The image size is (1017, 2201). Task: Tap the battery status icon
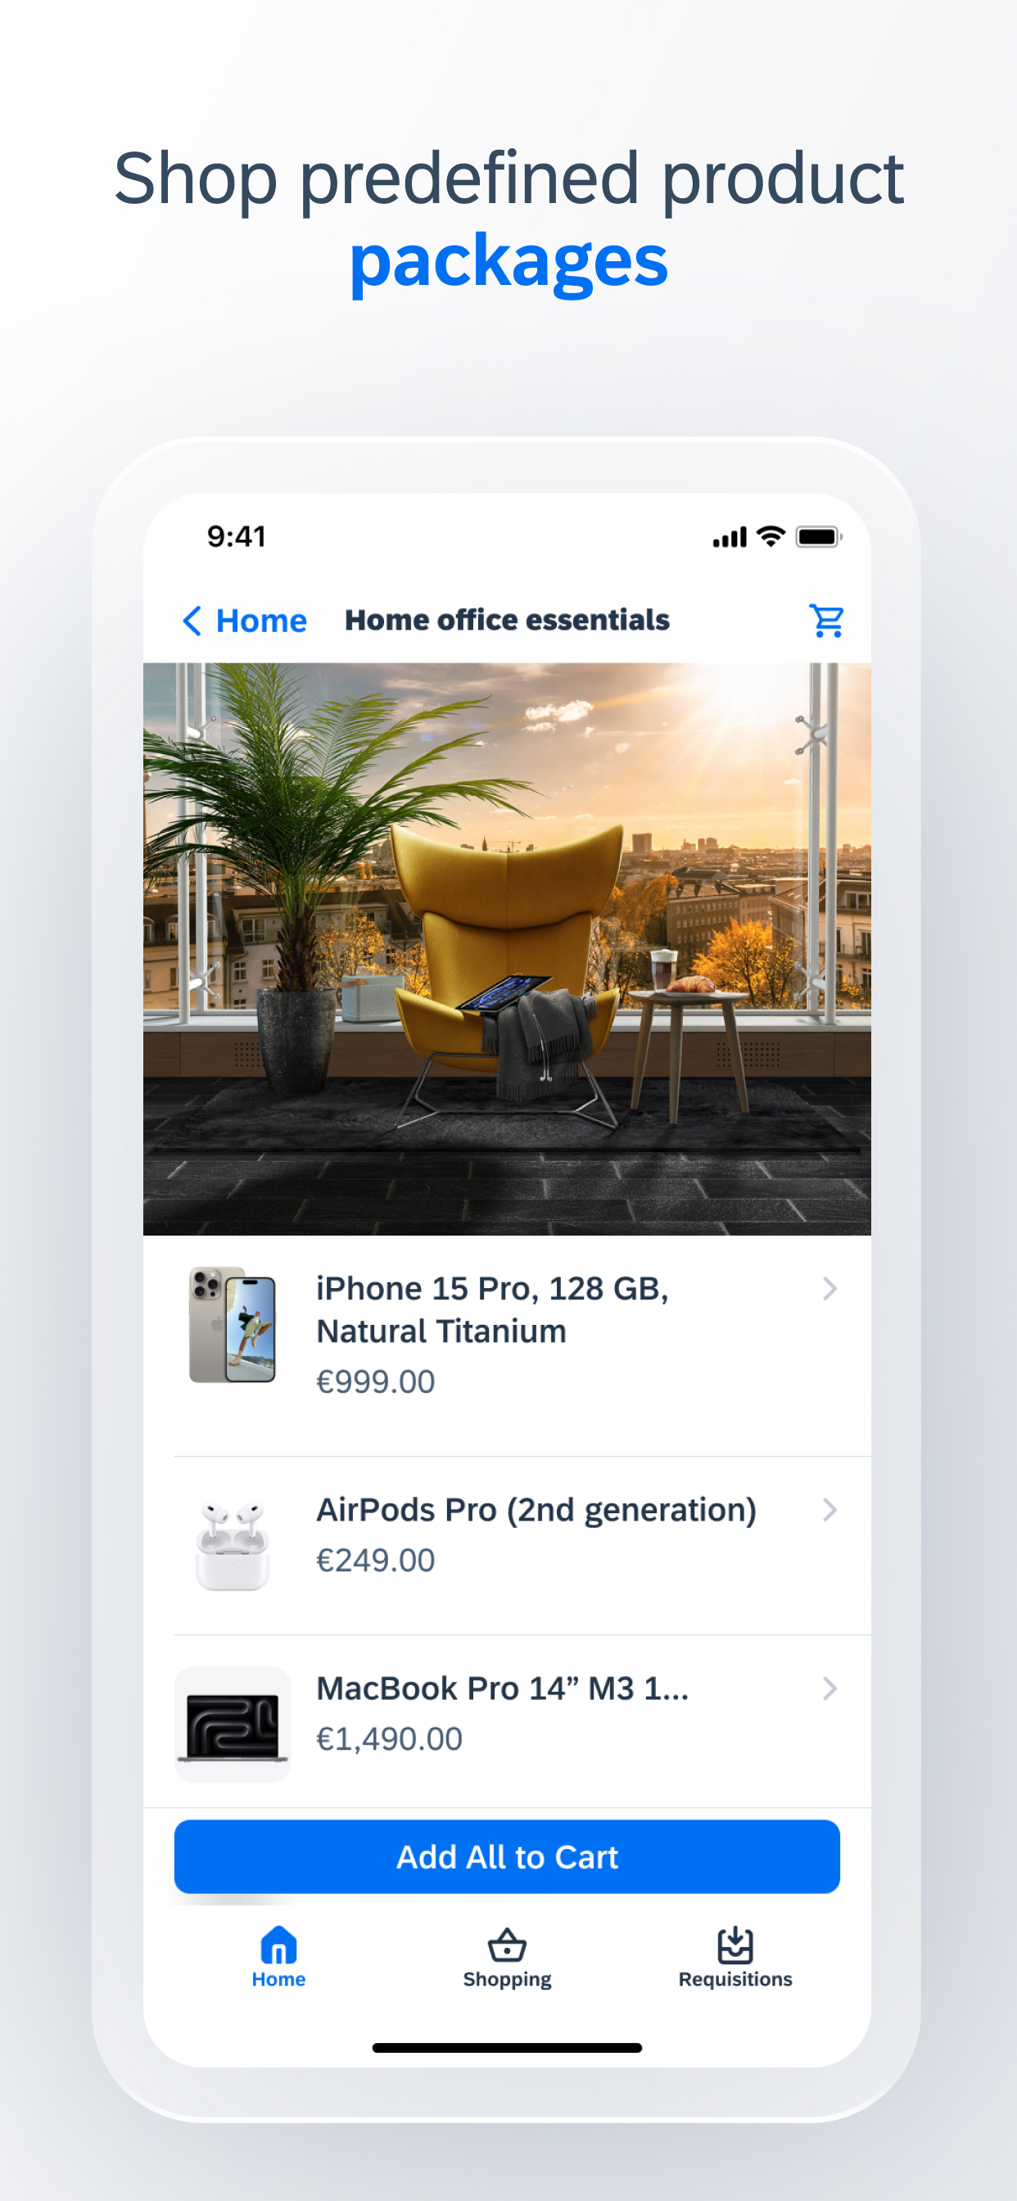819,536
